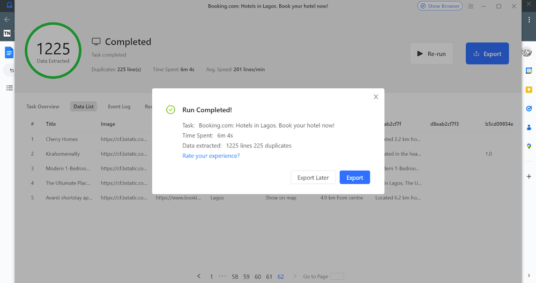
Task: Click the Octoparse logo icon top-left
Action: (9, 5)
